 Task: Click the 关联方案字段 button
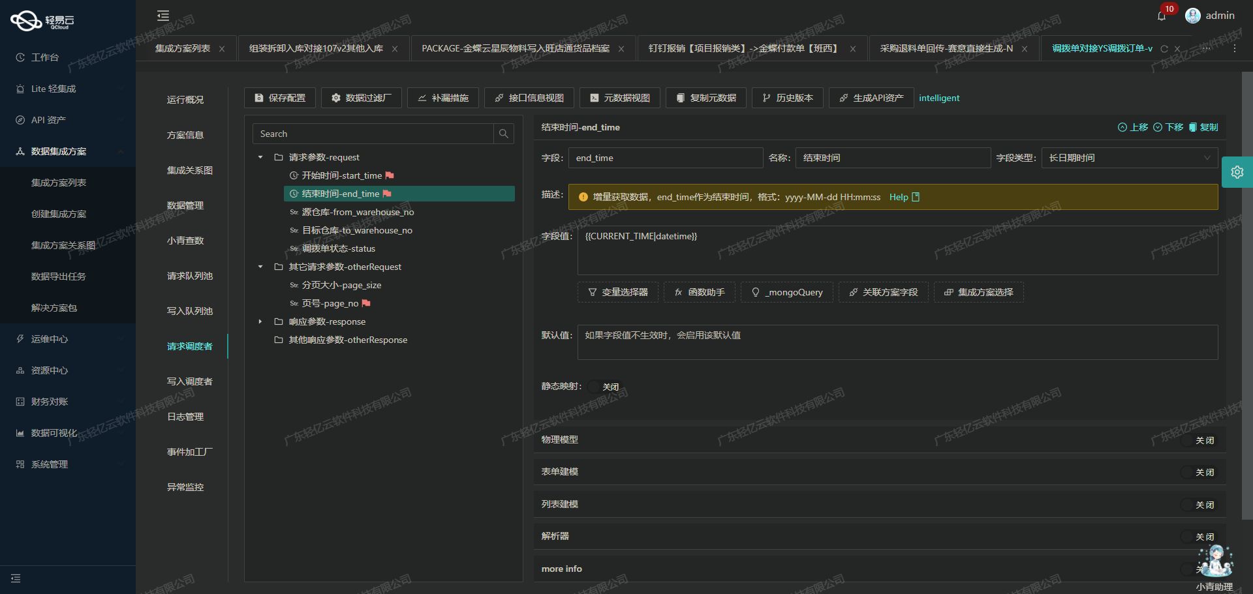[x=884, y=292]
